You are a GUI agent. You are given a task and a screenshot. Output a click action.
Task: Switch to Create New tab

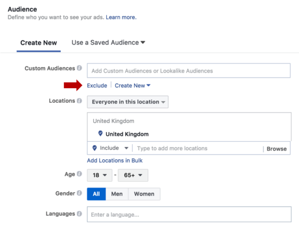(39, 43)
